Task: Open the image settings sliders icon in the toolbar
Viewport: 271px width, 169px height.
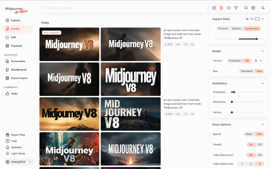Action: tap(221, 8)
